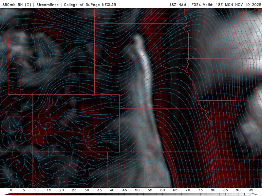Click the 30 label on the color scale
The width and height of the screenshot is (262, 196).
pos(87,190)
